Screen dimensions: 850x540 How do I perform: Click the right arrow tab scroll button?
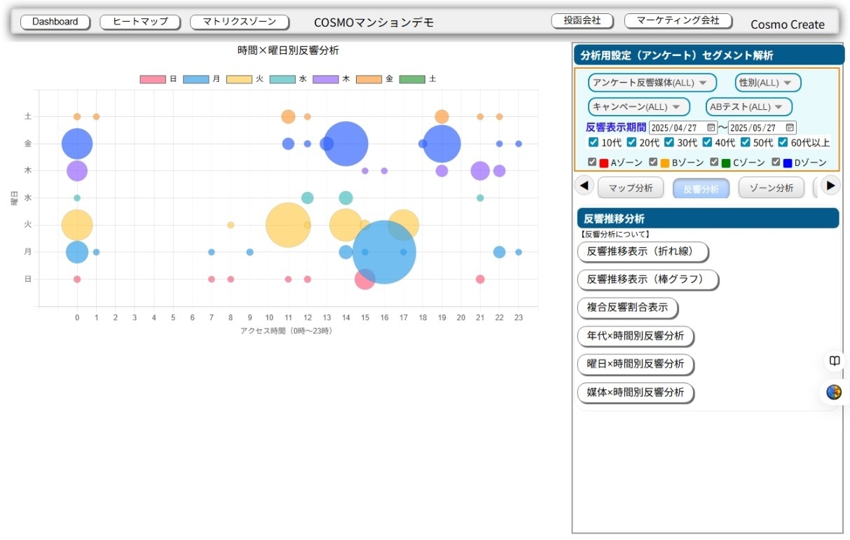point(830,186)
